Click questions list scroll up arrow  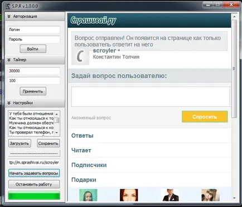57,114
